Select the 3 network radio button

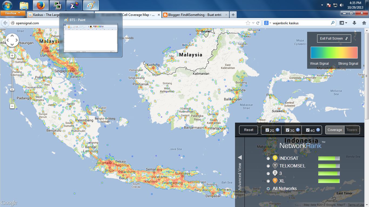268,174
